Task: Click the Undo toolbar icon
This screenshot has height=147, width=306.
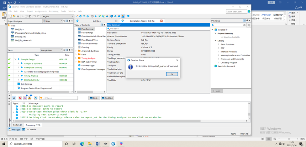Action: pos(35,16)
